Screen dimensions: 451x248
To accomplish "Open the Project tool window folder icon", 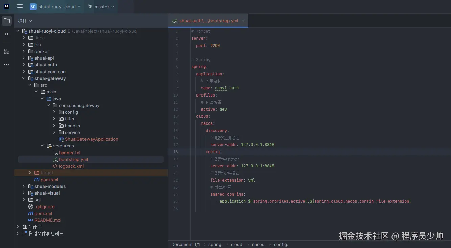I will [7, 21].
